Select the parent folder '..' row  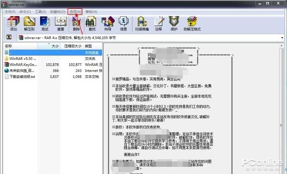53,53
